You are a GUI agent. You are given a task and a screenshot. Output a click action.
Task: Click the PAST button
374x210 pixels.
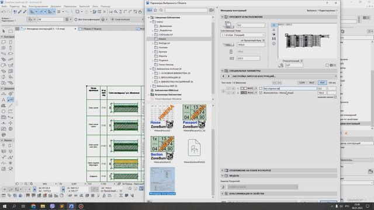(x=311, y=83)
